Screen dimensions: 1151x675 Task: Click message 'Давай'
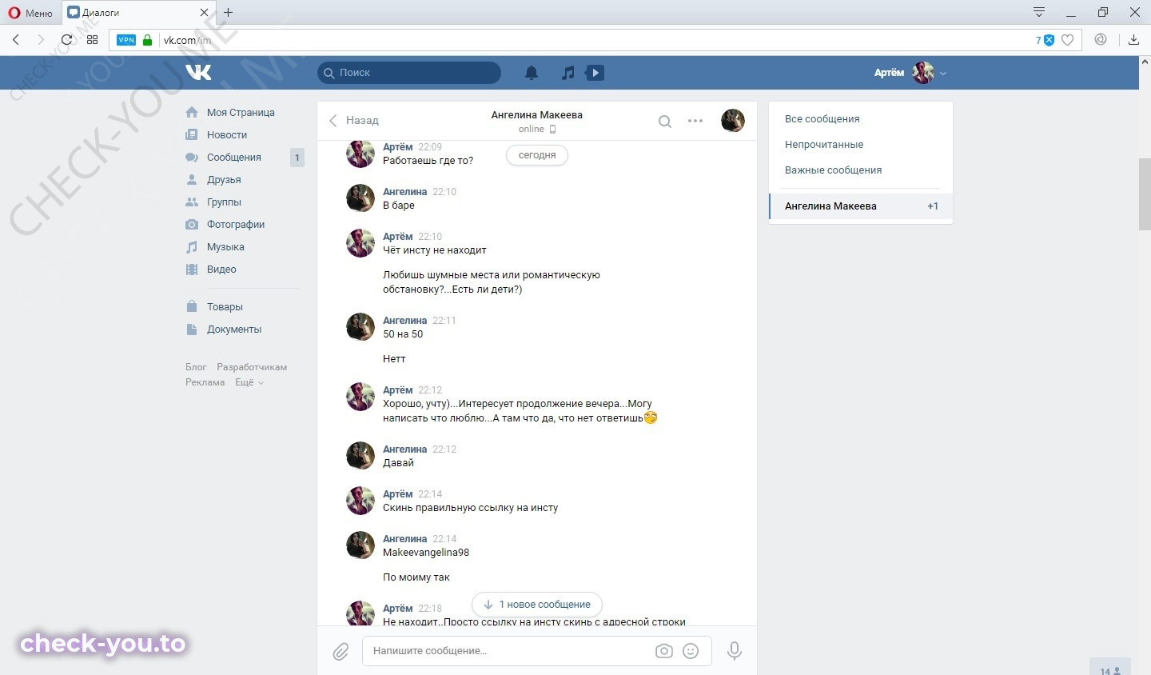tap(398, 463)
